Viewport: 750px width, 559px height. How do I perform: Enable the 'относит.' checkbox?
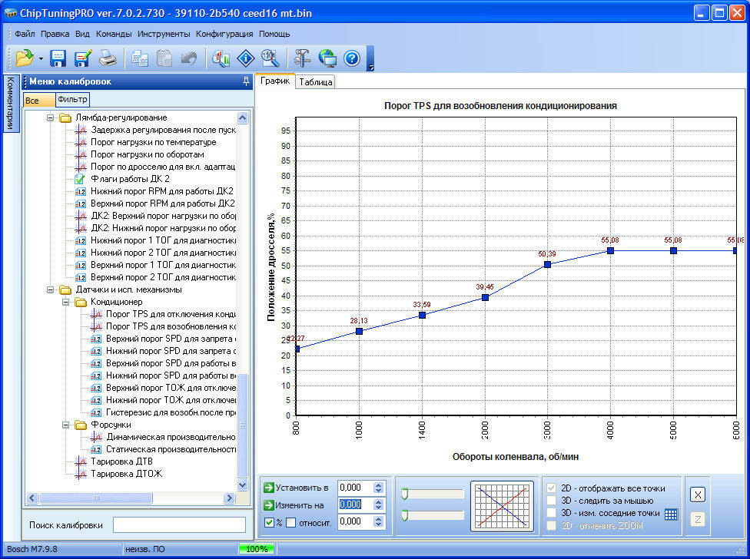tap(291, 522)
